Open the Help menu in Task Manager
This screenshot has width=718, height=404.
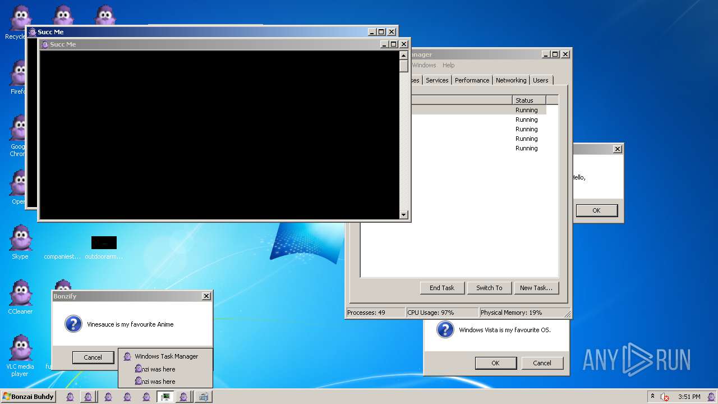[448, 65]
